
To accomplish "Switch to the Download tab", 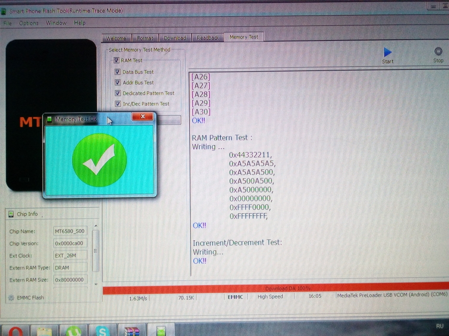I will click(175, 38).
